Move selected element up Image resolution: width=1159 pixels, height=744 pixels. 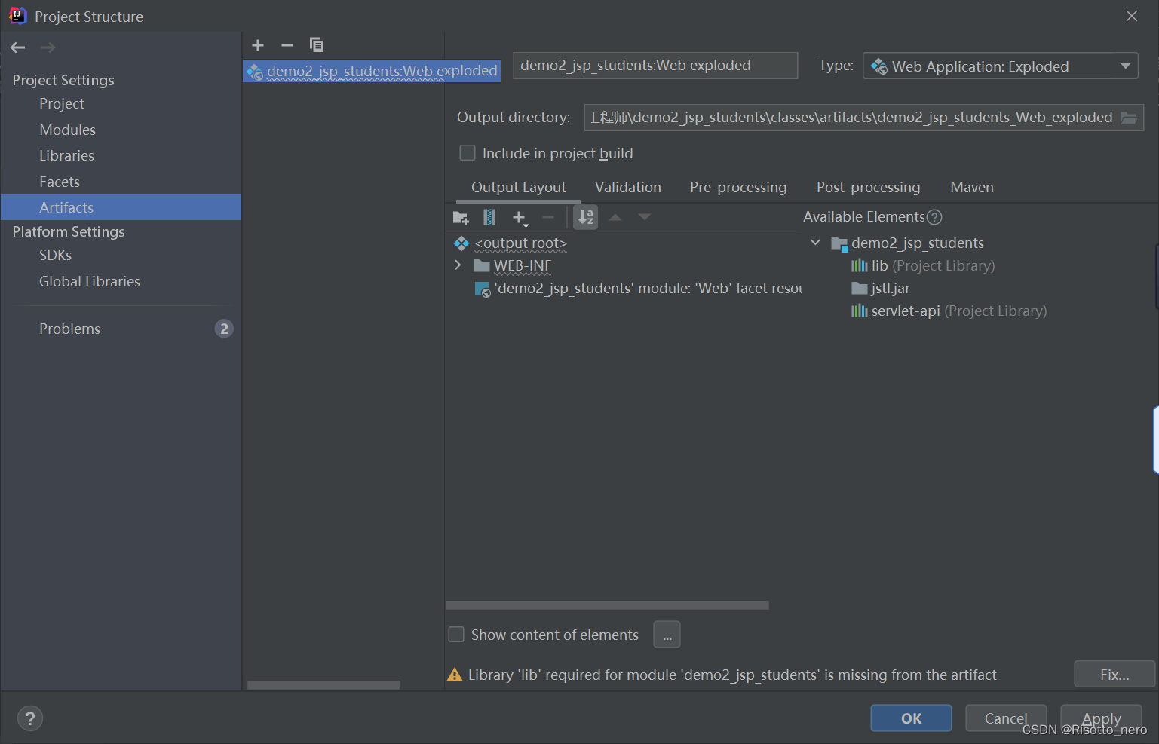615,217
